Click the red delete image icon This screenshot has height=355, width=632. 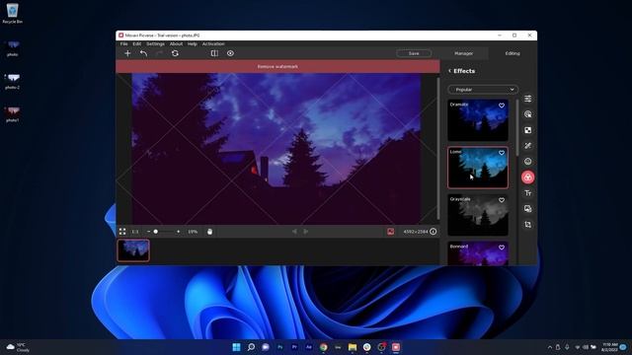click(391, 232)
